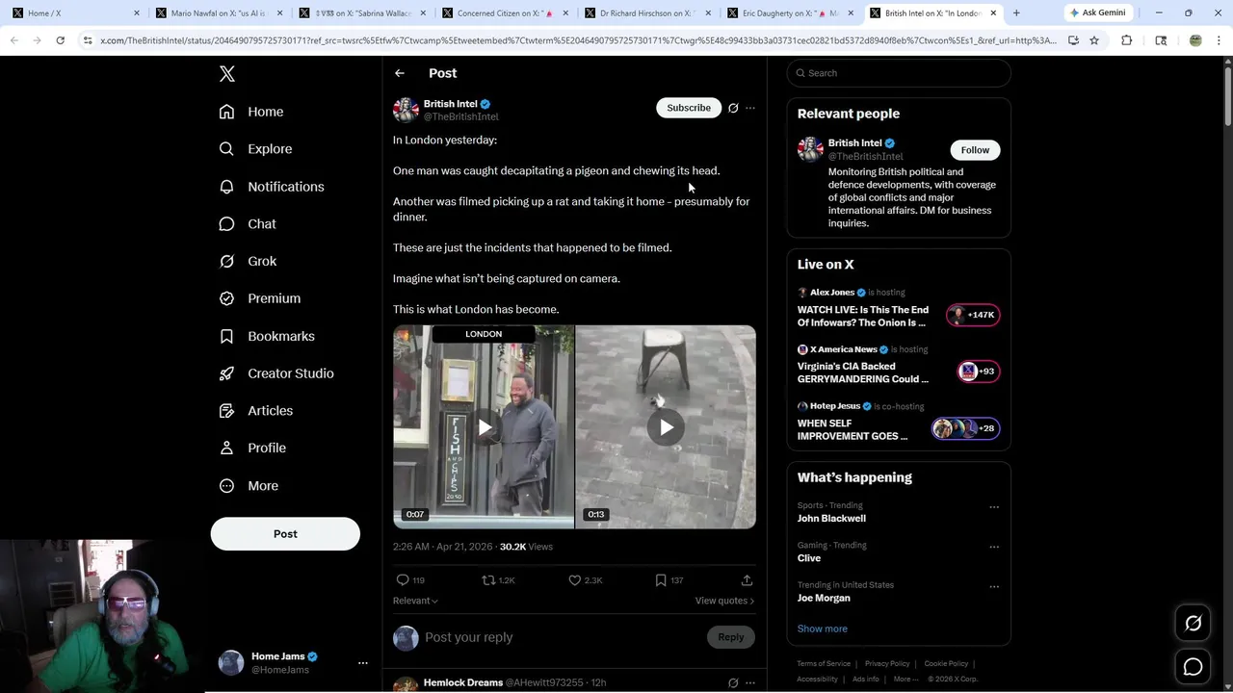Screen dimensions: 1233x693
Task: Open Alex Jones live broadcast
Action: tap(899, 310)
